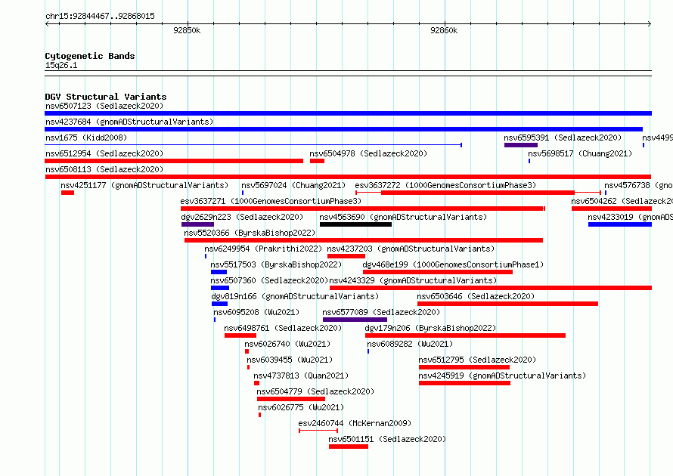
Task: Select the blue tick mark for nsv5697024
Action: point(243,193)
